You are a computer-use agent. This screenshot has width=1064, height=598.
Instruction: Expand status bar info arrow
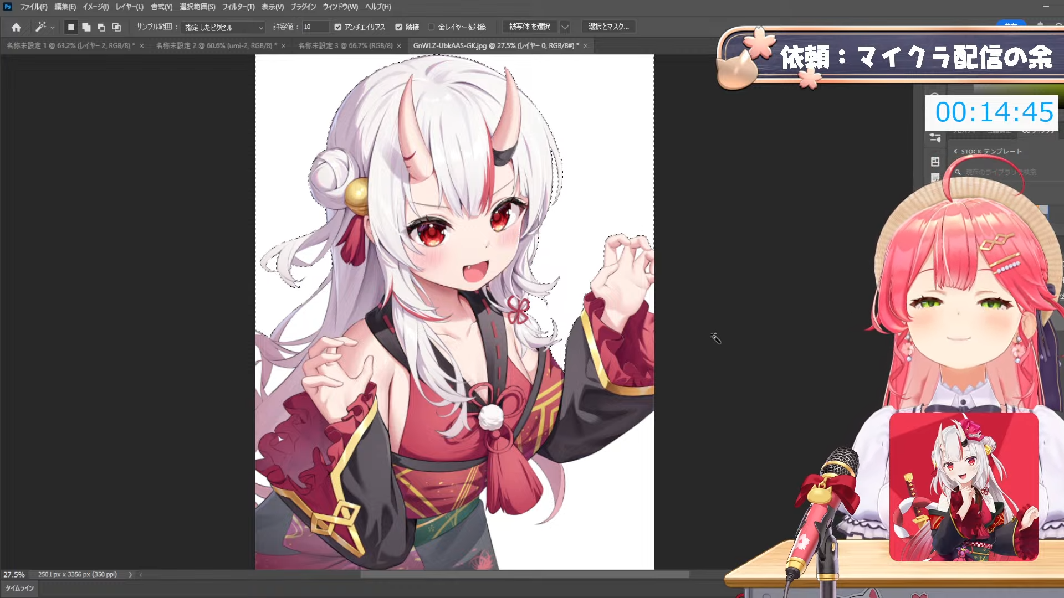[130, 575]
